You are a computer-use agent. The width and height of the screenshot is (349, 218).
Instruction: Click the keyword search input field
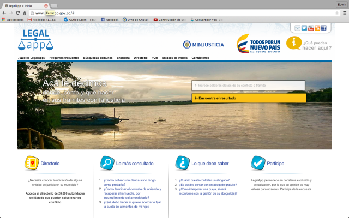pyautogui.click(x=248, y=86)
